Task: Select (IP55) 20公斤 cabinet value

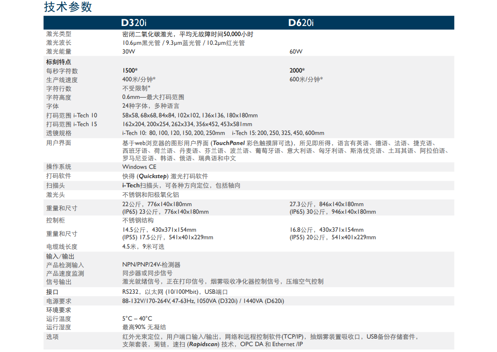Action: pos(332,238)
